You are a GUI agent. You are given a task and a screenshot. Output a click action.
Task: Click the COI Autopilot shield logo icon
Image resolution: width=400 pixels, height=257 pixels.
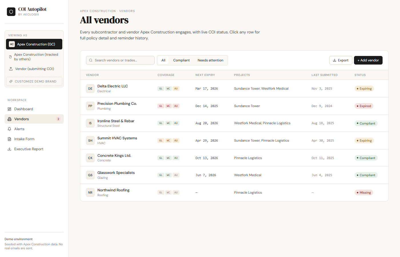[11, 12]
